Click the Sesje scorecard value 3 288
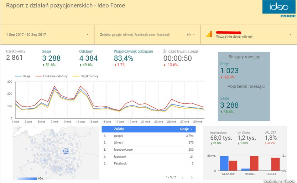297x183 pixels. [x=51, y=58]
